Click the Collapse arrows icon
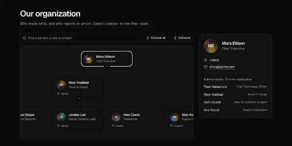Screen dimensions: 292x146 click(175, 38)
